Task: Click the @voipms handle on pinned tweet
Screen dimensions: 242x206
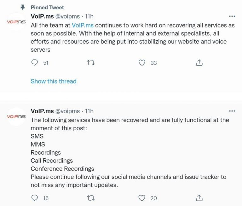Action: [67, 16]
